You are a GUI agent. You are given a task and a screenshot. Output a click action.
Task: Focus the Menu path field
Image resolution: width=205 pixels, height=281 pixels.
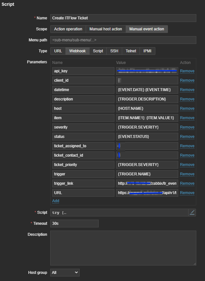pyautogui.click(x=123, y=40)
